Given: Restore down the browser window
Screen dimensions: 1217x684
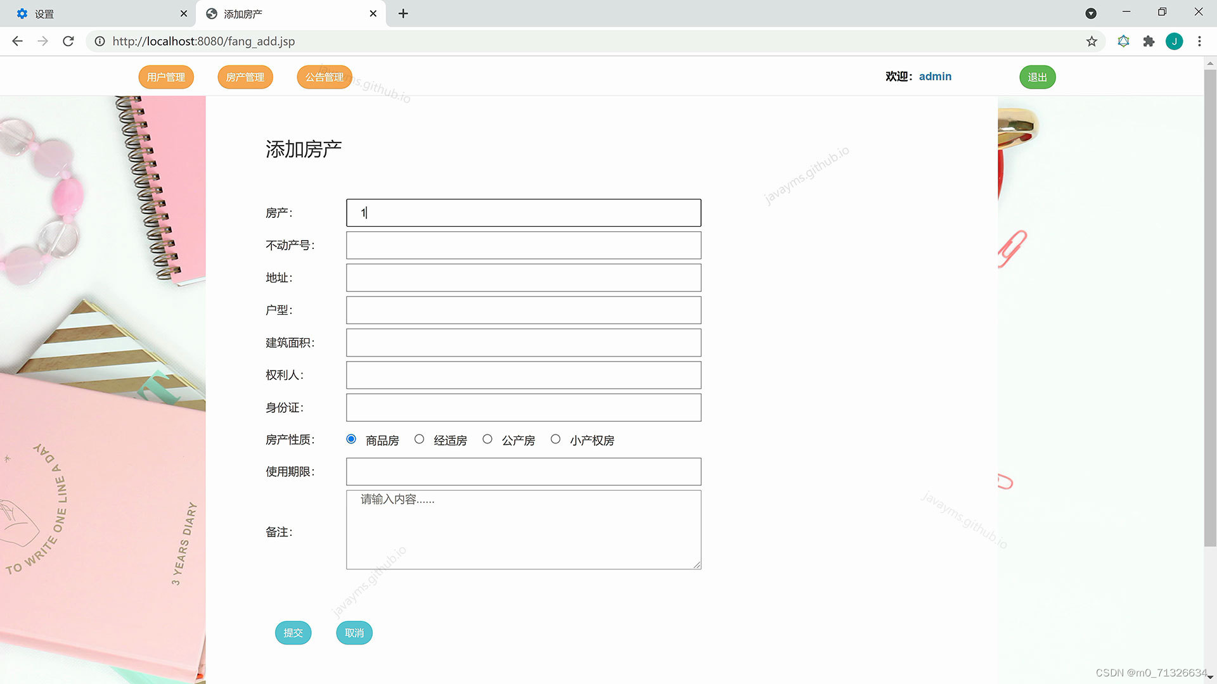Looking at the screenshot, I should click(x=1162, y=12).
